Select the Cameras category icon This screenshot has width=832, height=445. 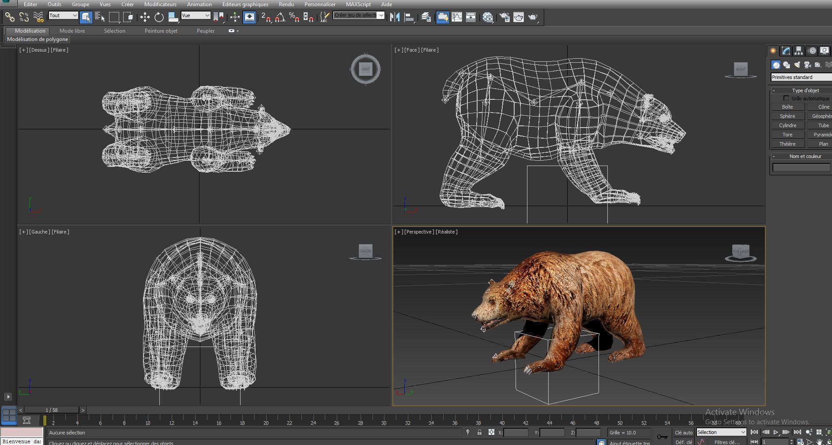pos(808,65)
